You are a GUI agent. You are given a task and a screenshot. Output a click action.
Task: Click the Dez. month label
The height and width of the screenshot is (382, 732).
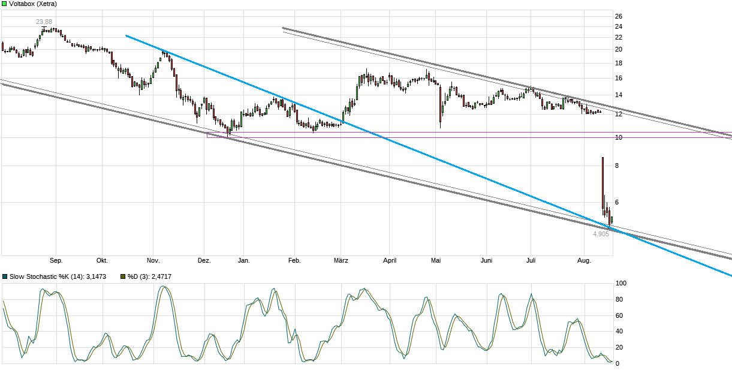[204, 260]
